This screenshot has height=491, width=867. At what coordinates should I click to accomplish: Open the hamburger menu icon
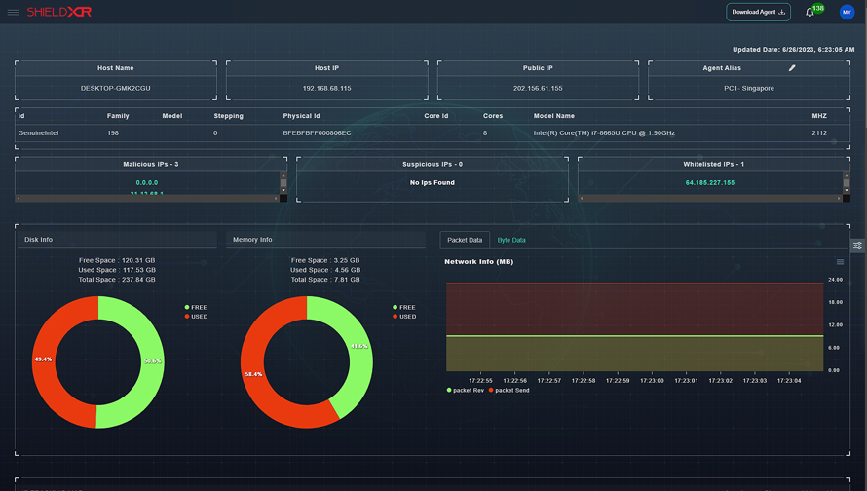coord(14,12)
